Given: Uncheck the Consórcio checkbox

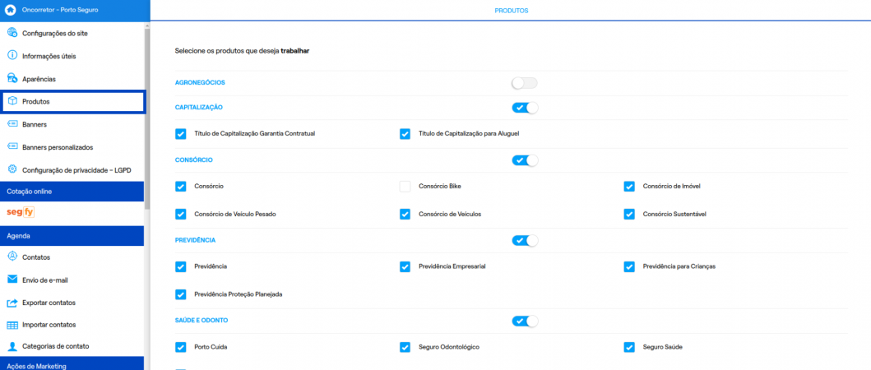Looking at the screenshot, I should point(180,187).
